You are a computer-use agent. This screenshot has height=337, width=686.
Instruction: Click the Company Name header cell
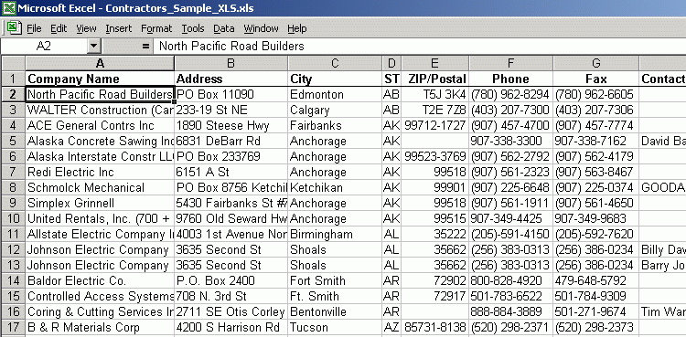[x=100, y=79]
